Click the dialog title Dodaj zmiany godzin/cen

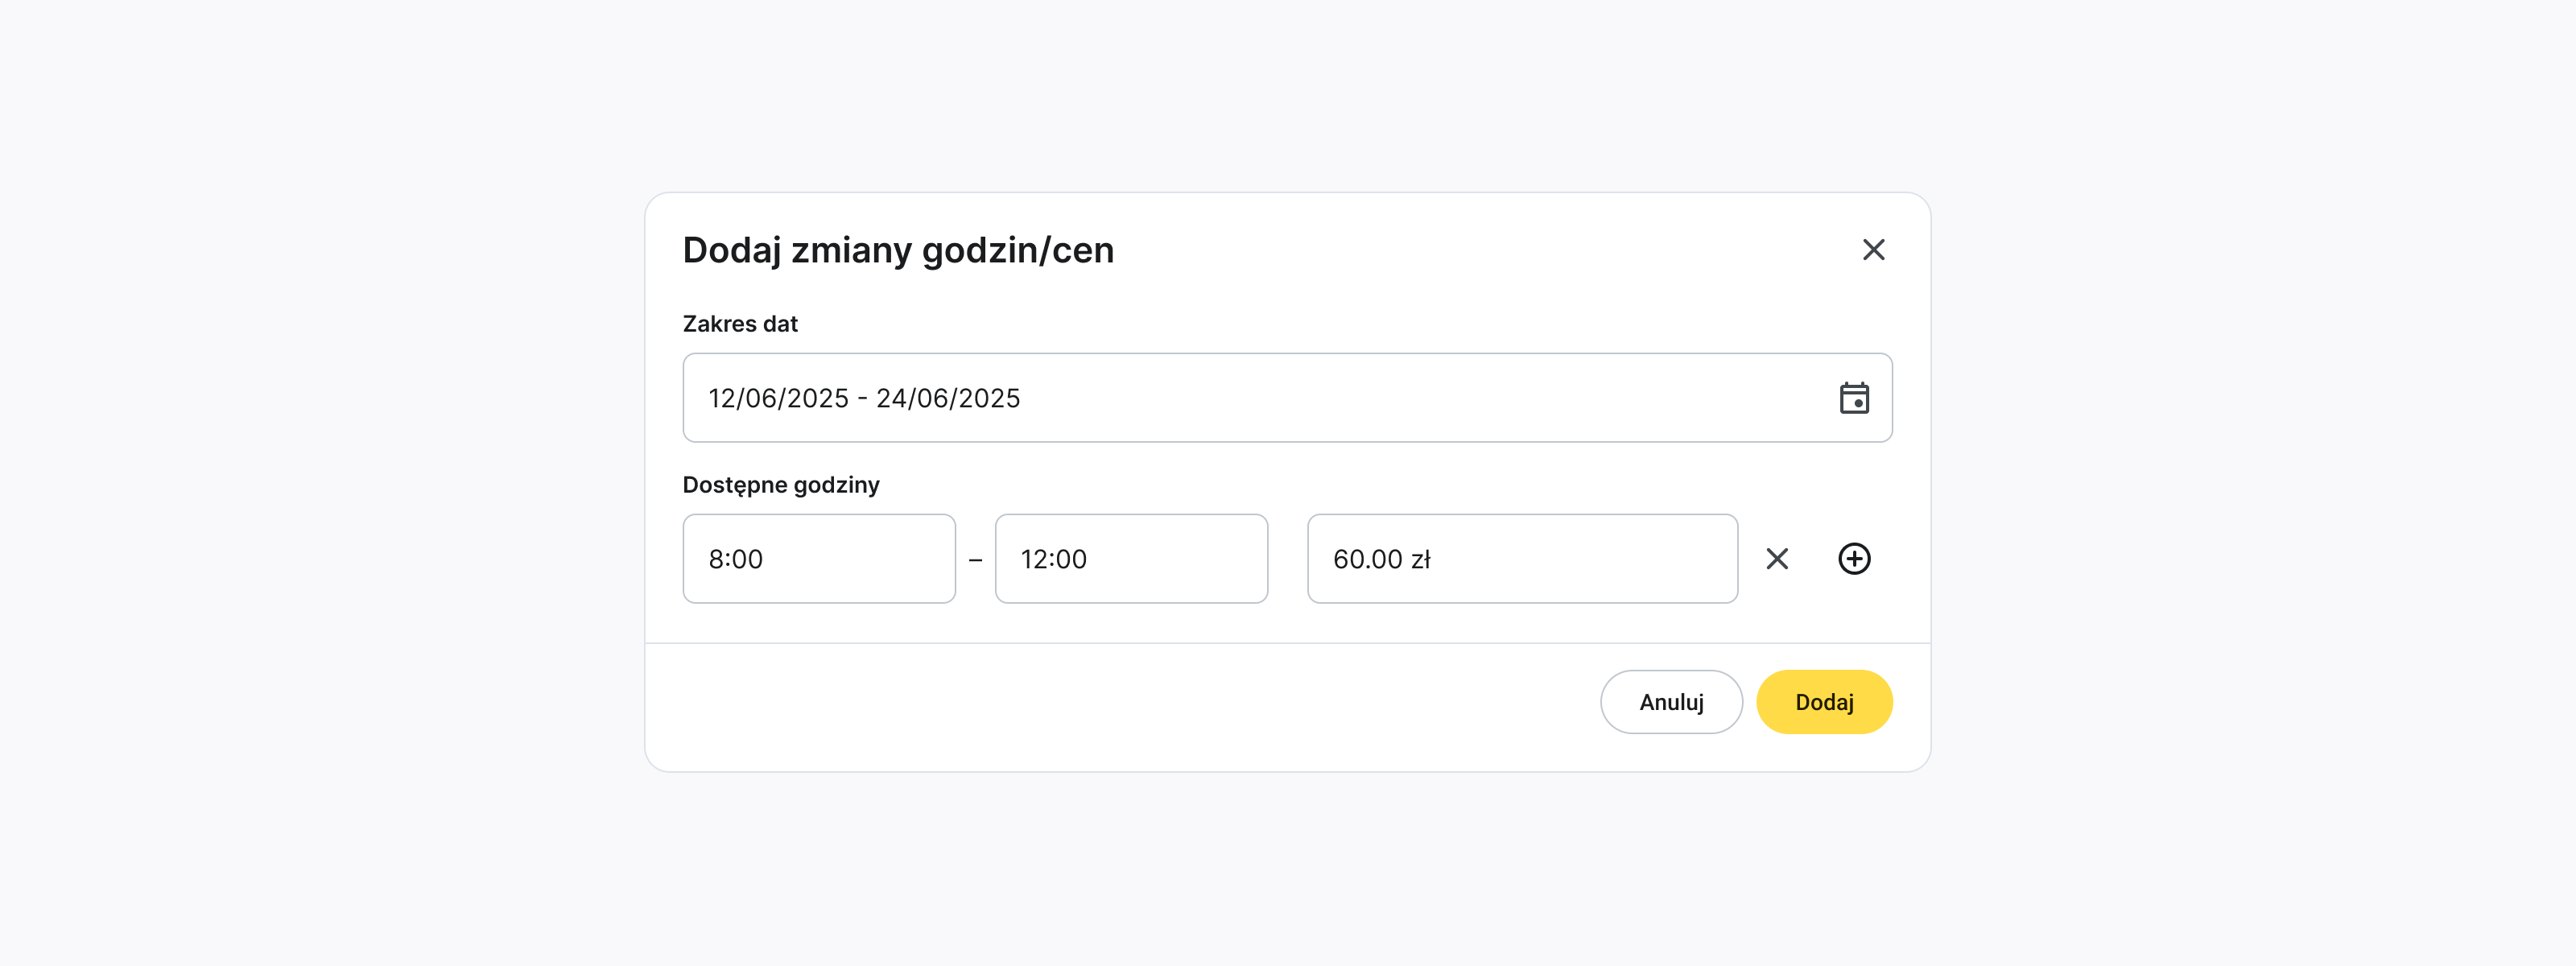(898, 250)
